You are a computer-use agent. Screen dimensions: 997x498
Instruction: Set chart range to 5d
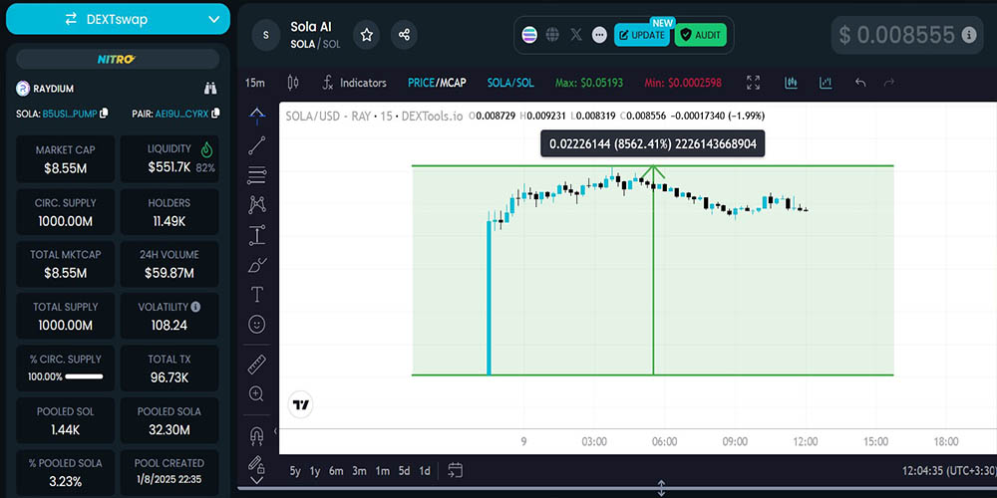point(405,471)
